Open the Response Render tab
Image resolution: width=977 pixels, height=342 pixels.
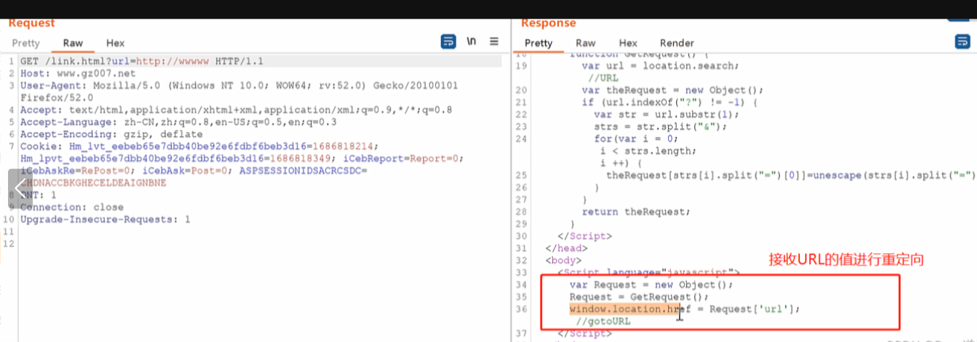pos(677,43)
